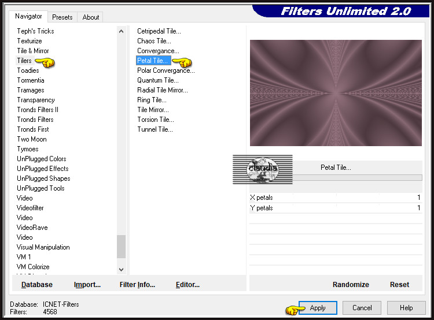Click the category list scrollbar thumb
This screenshot has width=434, height=320.
(x=122, y=247)
